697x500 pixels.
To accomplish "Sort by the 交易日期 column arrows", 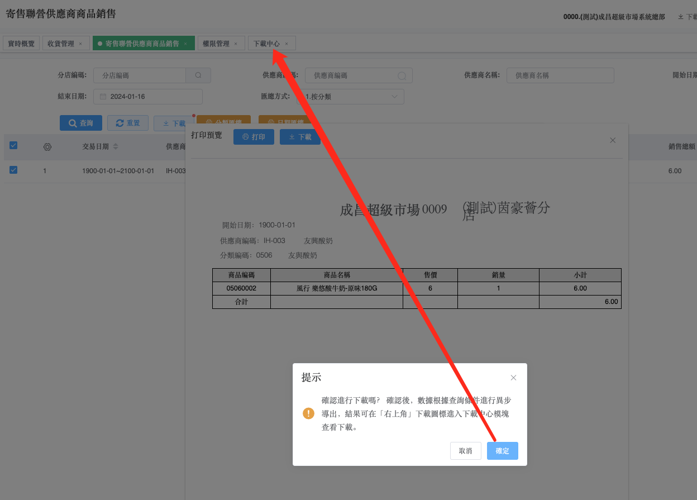I will [116, 147].
